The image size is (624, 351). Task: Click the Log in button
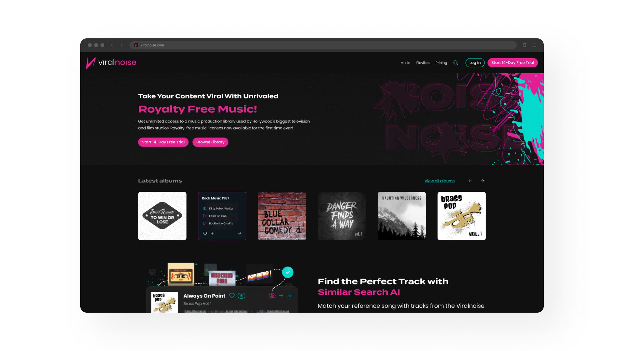[x=475, y=63]
